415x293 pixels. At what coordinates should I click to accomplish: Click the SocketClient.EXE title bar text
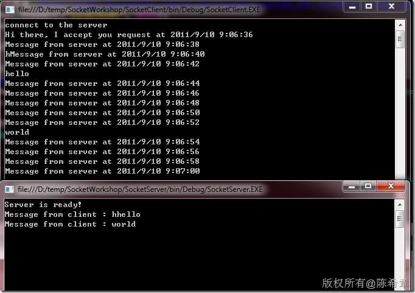[x=139, y=10]
